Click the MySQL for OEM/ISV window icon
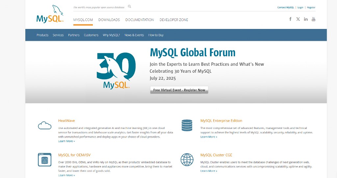This screenshot has height=178, width=337. point(44,160)
